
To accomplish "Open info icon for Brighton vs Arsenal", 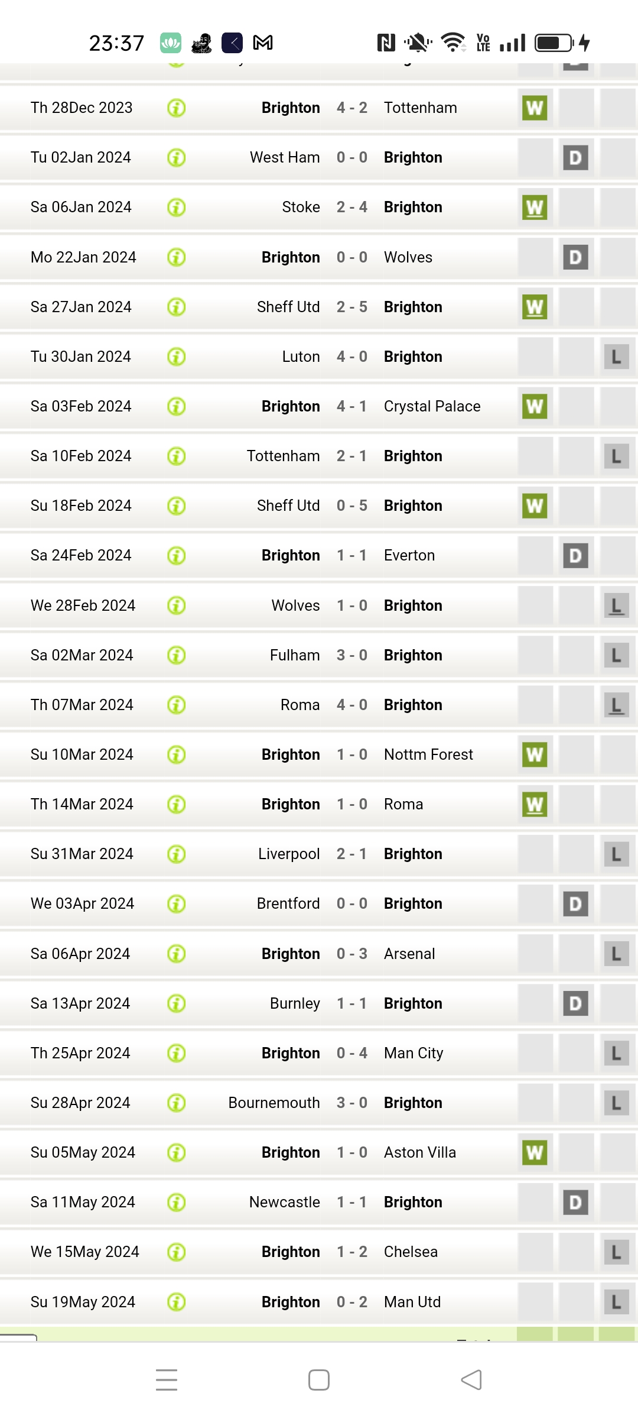I will (176, 954).
